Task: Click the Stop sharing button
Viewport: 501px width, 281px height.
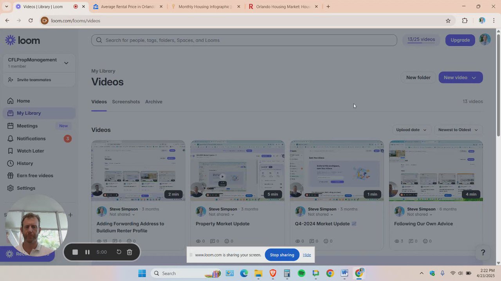Action: pos(282,255)
